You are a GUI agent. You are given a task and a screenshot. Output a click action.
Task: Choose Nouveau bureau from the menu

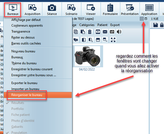pyautogui.click(x=23, y=51)
